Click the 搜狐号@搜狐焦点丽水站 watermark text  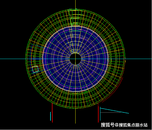[x=124, y=125]
